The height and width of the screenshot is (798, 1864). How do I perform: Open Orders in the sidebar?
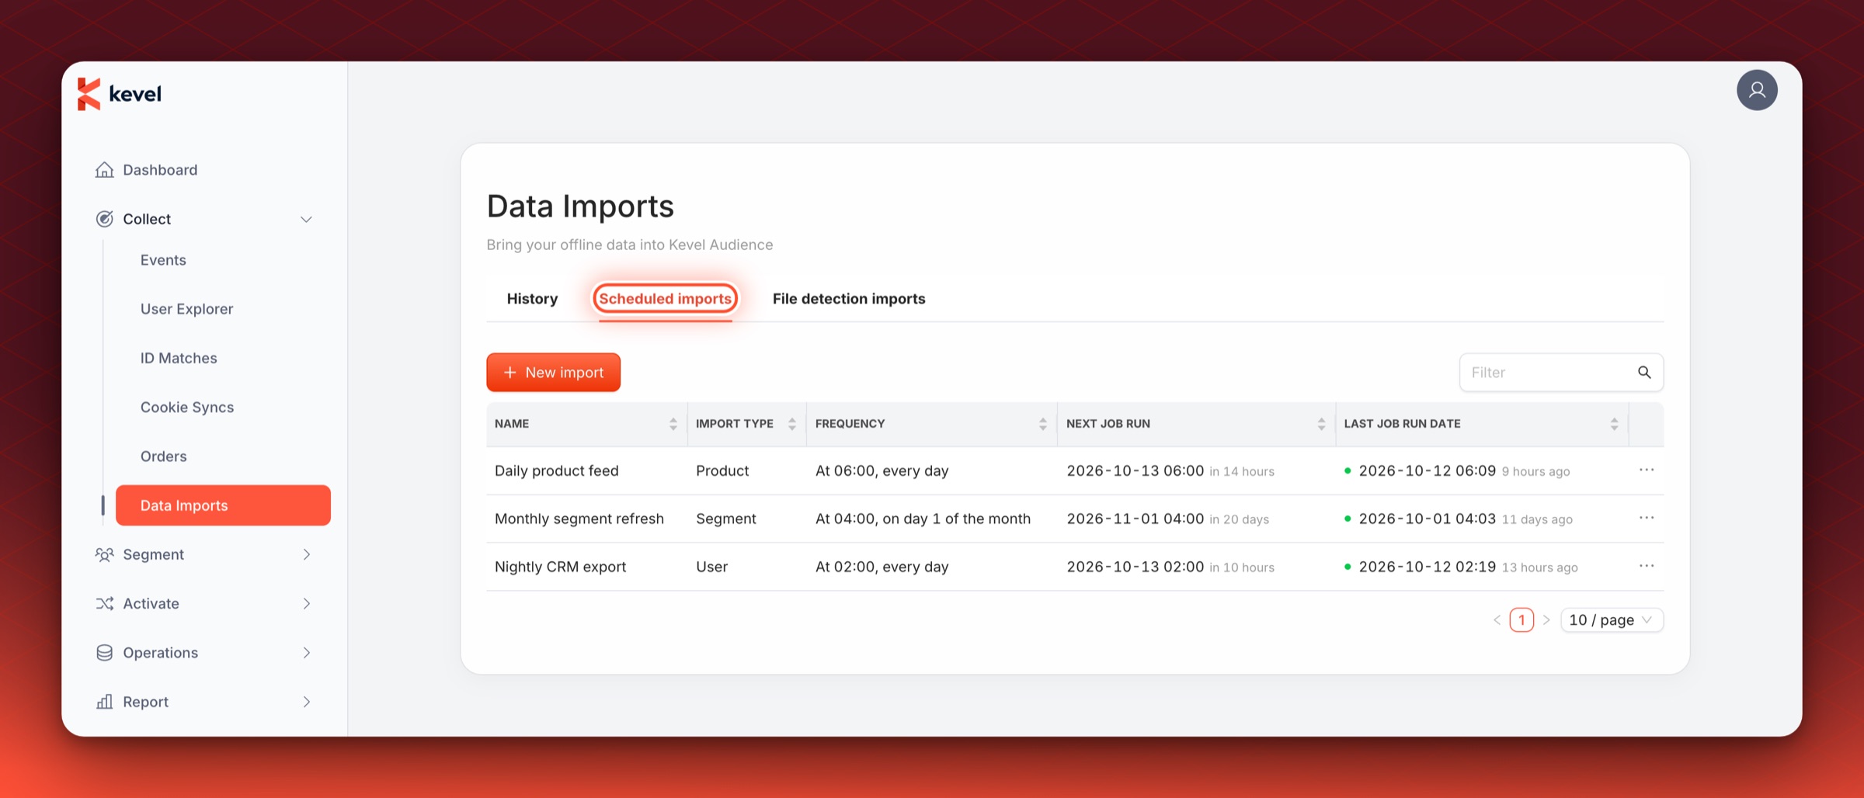[x=163, y=456]
